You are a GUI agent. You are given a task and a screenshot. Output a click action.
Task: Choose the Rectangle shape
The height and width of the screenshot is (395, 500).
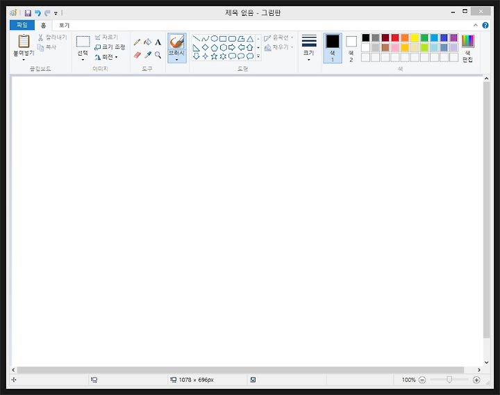[223, 39]
